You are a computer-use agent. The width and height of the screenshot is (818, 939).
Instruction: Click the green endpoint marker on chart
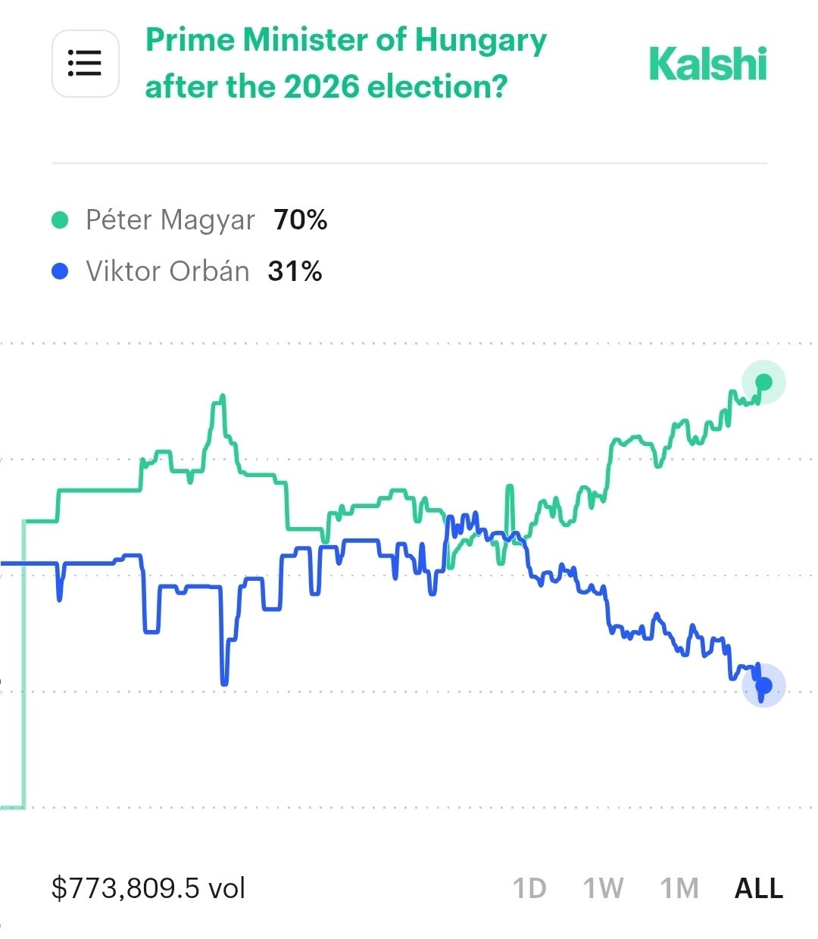point(763,382)
